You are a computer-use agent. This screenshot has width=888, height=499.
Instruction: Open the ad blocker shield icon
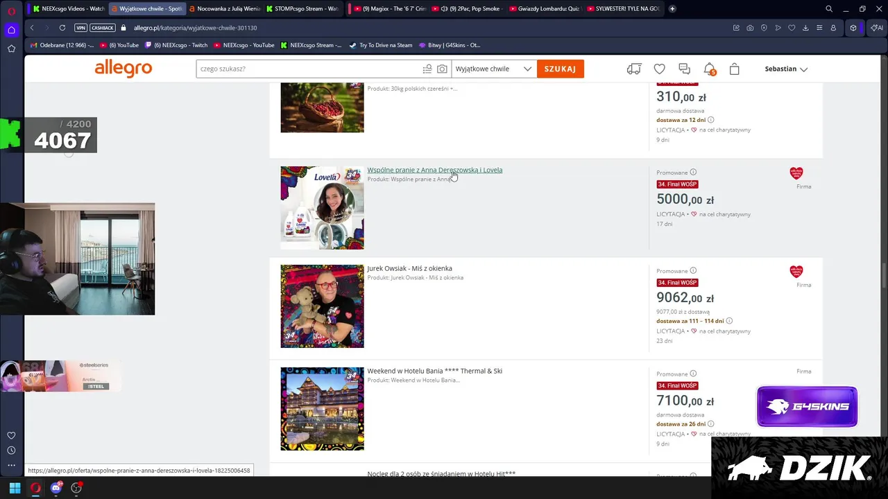click(x=764, y=28)
